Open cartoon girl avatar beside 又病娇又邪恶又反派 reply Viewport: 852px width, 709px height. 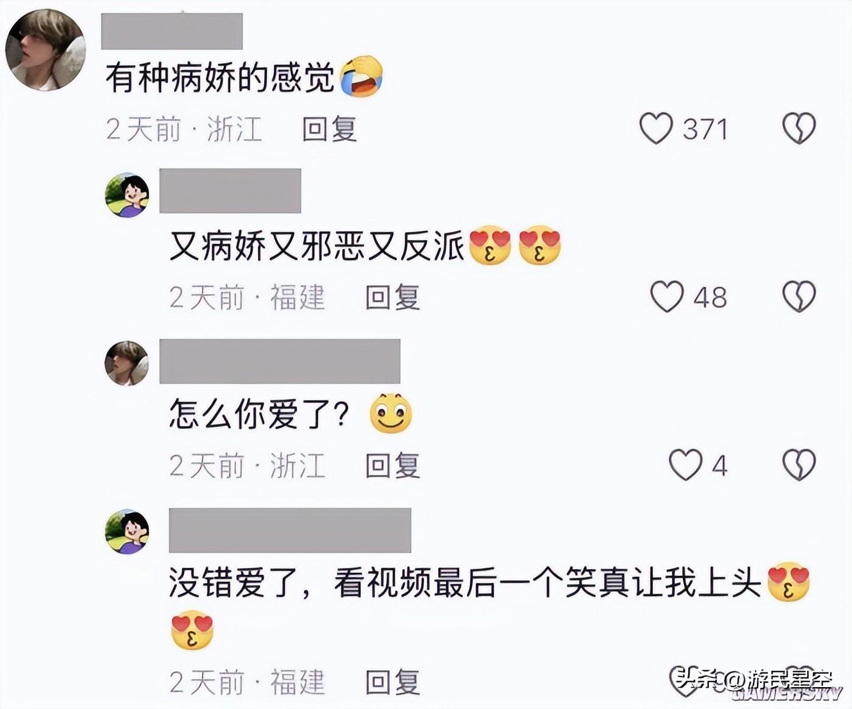click(x=127, y=195)
